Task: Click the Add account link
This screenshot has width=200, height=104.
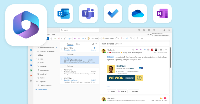Action: pos(41,90)
